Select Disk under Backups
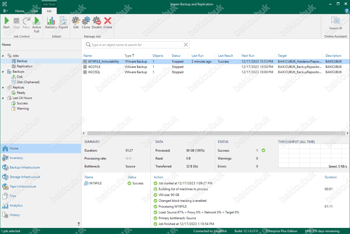The width and height of the screenshot is (350, 234). [20, 77]
